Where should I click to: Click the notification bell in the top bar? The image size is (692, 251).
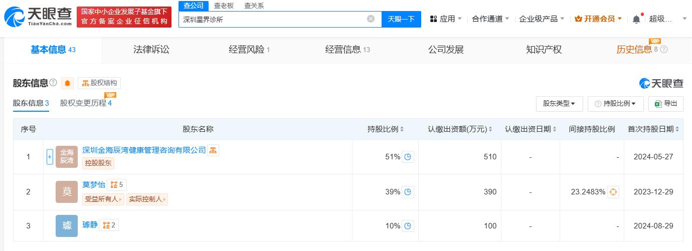click(x=636, y=19)
